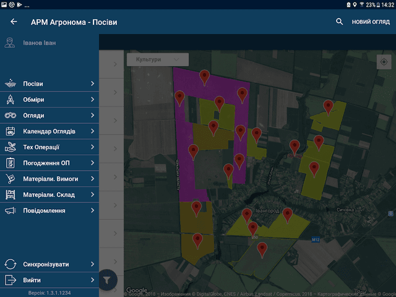The width and height of the screenshot is (396, 297).
Task: Click the Календар Оглядів calendar icon
Action: [11, 131]
